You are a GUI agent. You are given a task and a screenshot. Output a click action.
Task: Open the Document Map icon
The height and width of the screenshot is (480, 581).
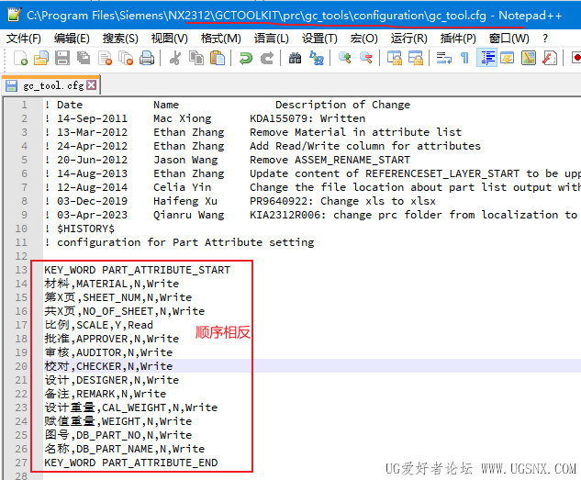[x=529, y=58]
